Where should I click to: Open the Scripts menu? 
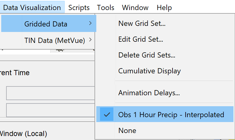pyautogui.click(x=79, y=7)
